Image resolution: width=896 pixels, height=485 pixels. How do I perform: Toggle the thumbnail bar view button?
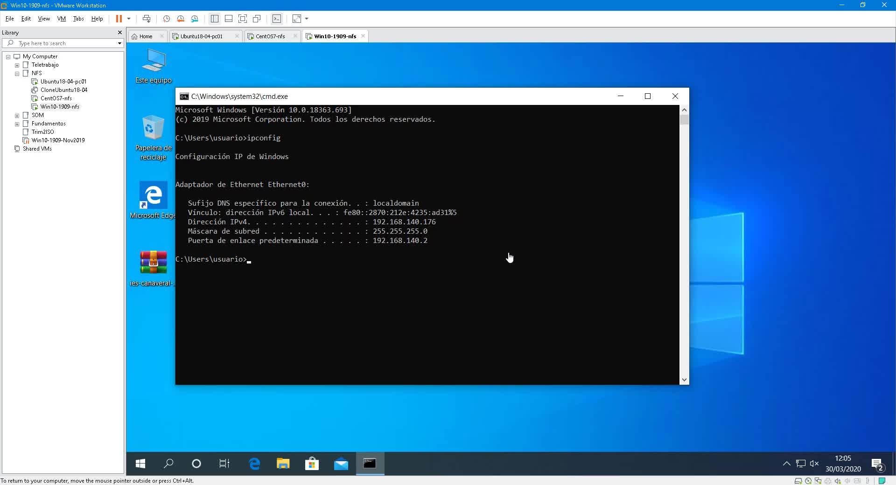229,19
